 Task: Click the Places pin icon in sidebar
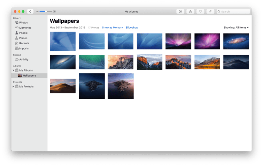pyautogui.click(x=17, y=38)
